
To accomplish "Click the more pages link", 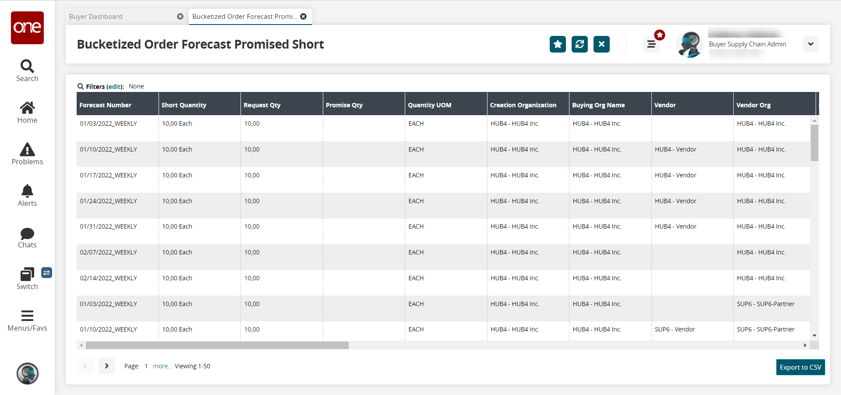I will (162, 367).
